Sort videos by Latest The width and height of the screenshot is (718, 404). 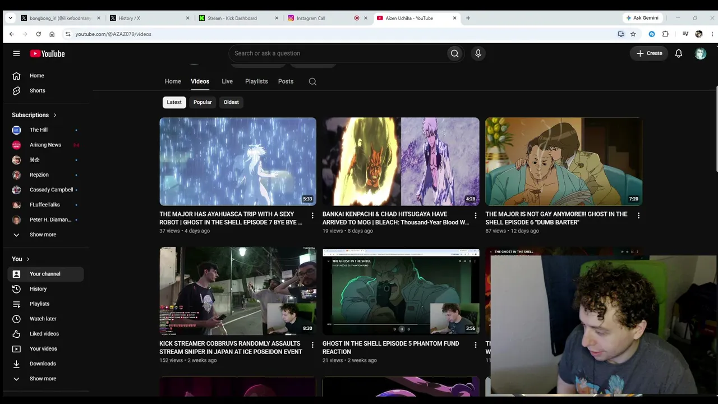point(174,102)
